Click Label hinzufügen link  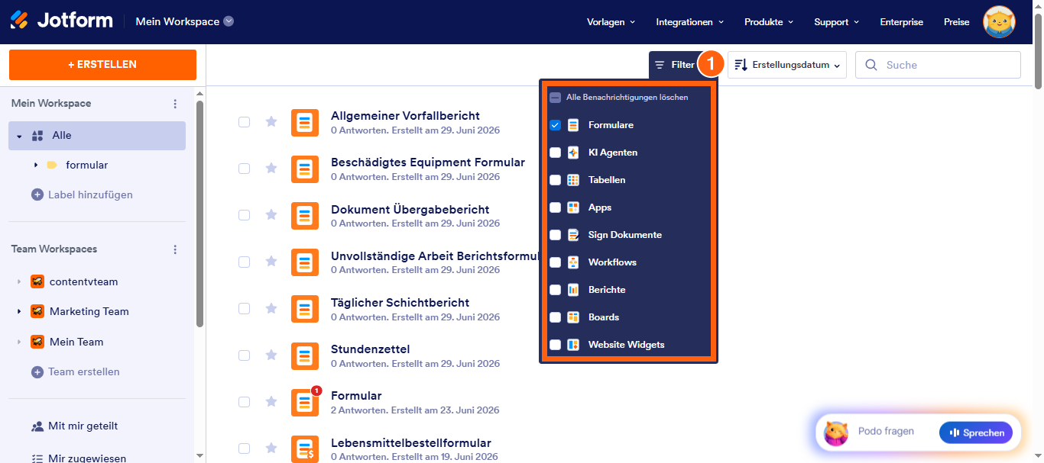click(x=90, y=195)
